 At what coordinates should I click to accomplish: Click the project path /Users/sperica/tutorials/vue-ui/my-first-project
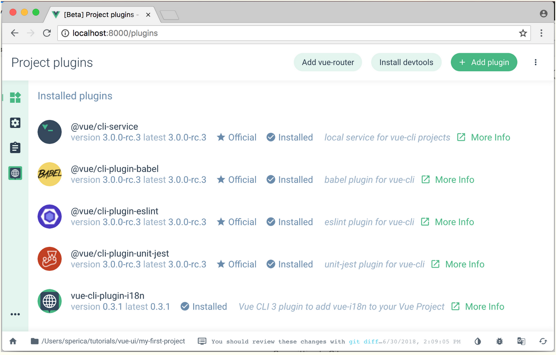point(113,341)
